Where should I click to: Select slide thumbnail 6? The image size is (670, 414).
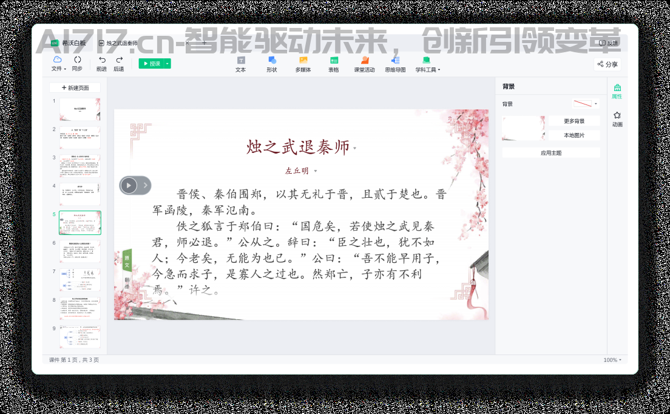[80, 251]
